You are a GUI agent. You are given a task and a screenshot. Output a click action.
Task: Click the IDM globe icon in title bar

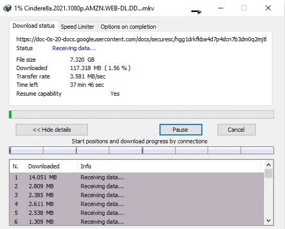click(x=7, y=8)
